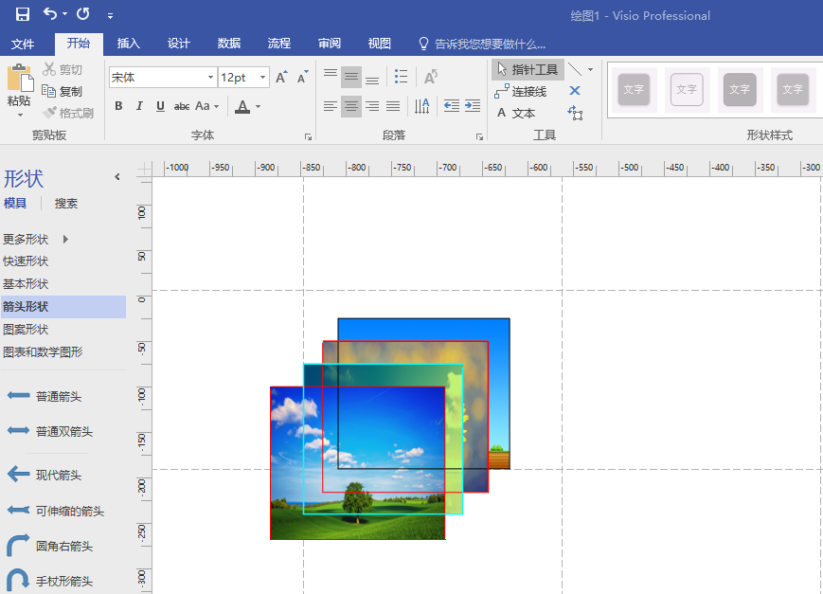Screen dimensions: 823x594
Task: Undo the last action
Action: [x=50, y=13]
